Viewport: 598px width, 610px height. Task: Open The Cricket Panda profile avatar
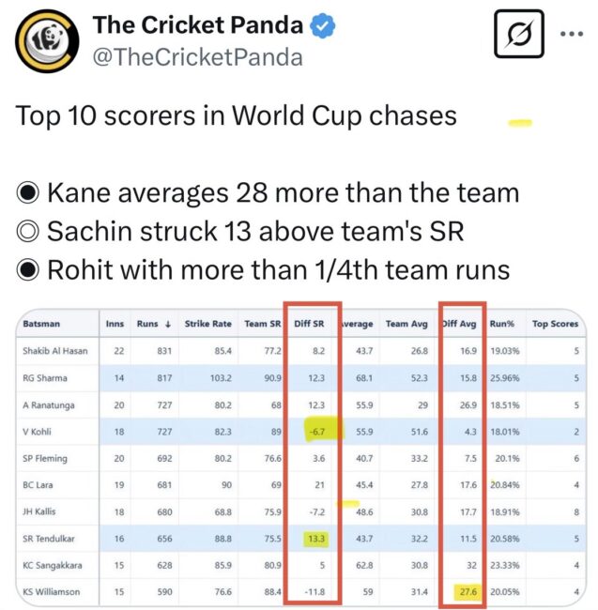click(x=47, y=41)
